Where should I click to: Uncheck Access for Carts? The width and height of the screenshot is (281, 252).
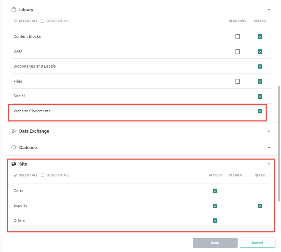coord(215,191)
